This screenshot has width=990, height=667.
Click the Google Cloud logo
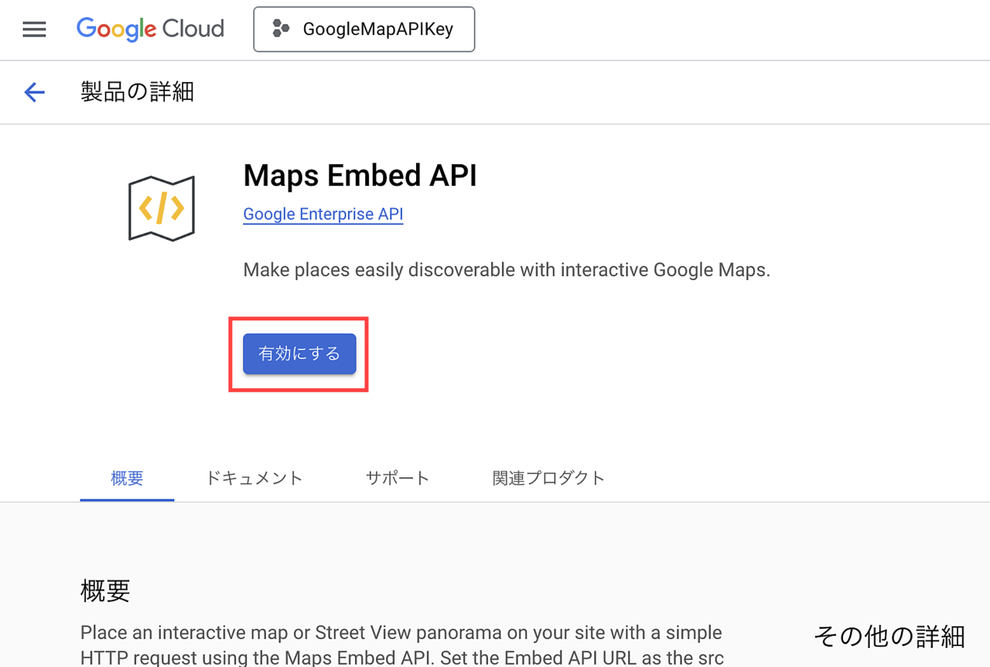coord(150,29)
